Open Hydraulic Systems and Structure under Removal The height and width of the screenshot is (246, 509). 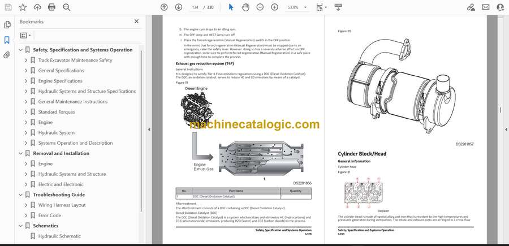point(72,174)
